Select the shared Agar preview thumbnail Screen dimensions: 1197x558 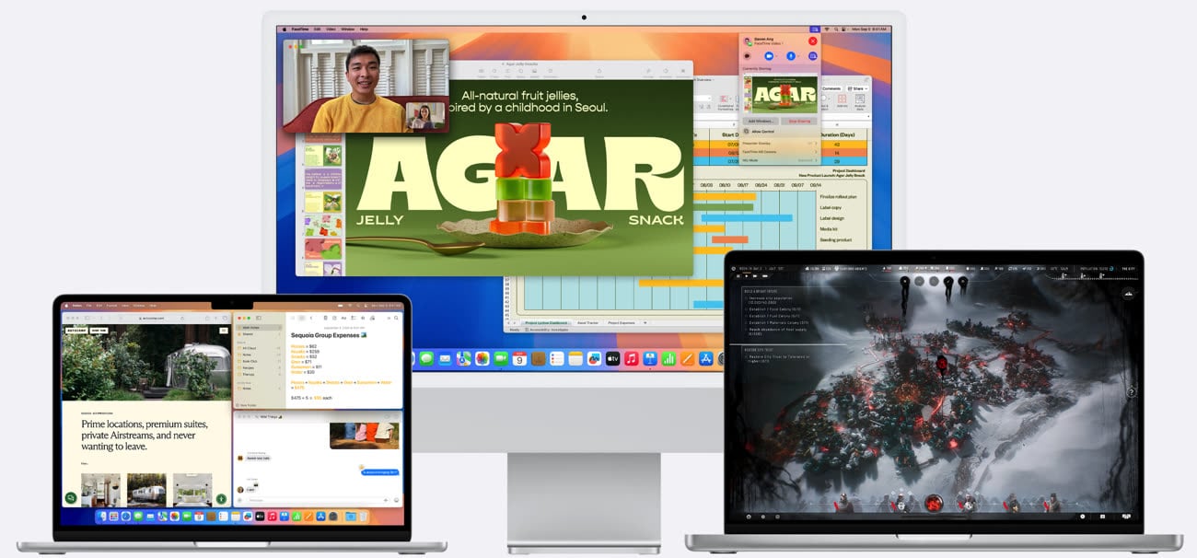click(781, 94)
